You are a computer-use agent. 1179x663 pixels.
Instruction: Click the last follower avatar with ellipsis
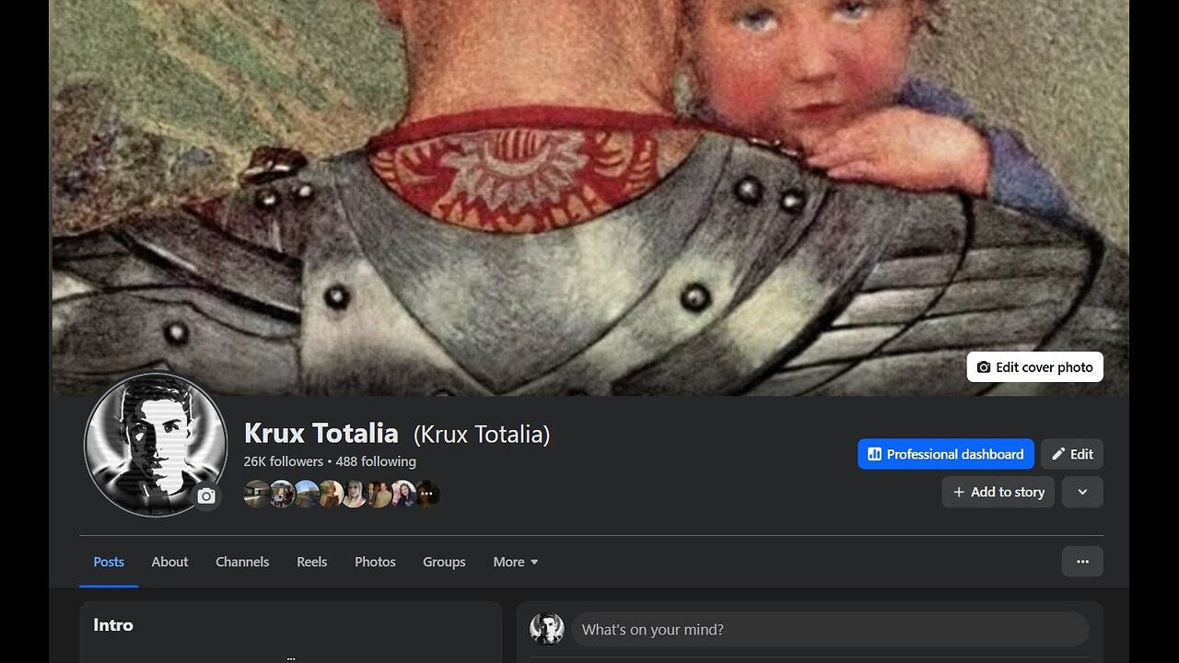click(x=426, y=494)
